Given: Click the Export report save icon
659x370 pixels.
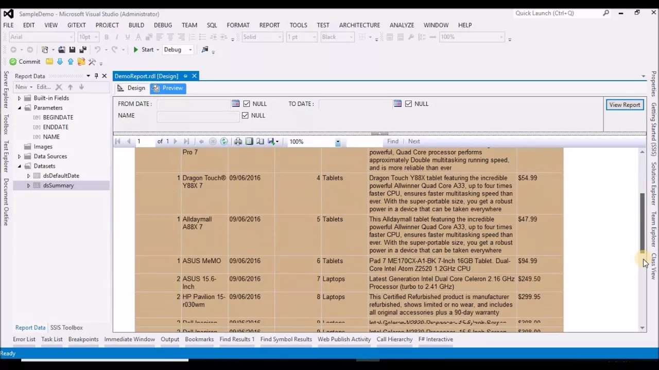Looking at the screenshot, I should (x=271, y=141).
